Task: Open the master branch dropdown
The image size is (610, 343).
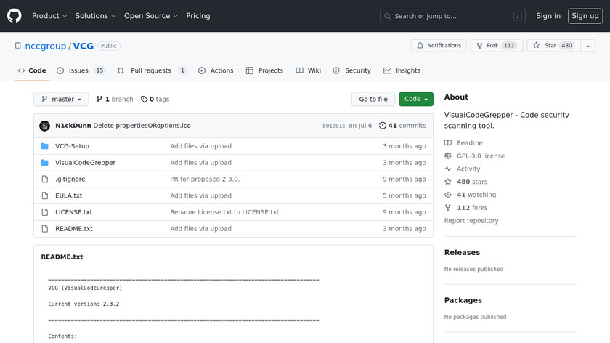Action: click(61, 100)
